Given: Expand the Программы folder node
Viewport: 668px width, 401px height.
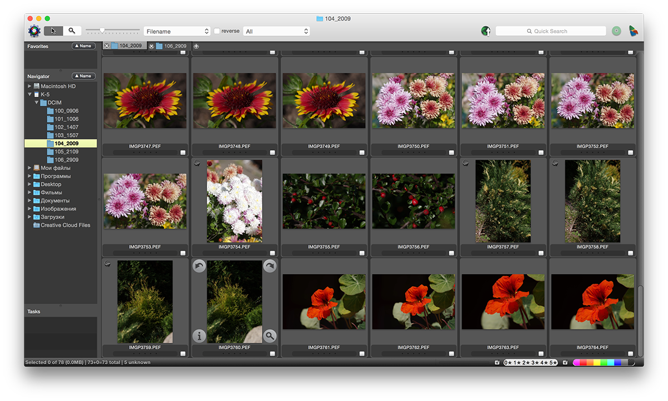Looking at the screenshot, I should click(30, 176).
